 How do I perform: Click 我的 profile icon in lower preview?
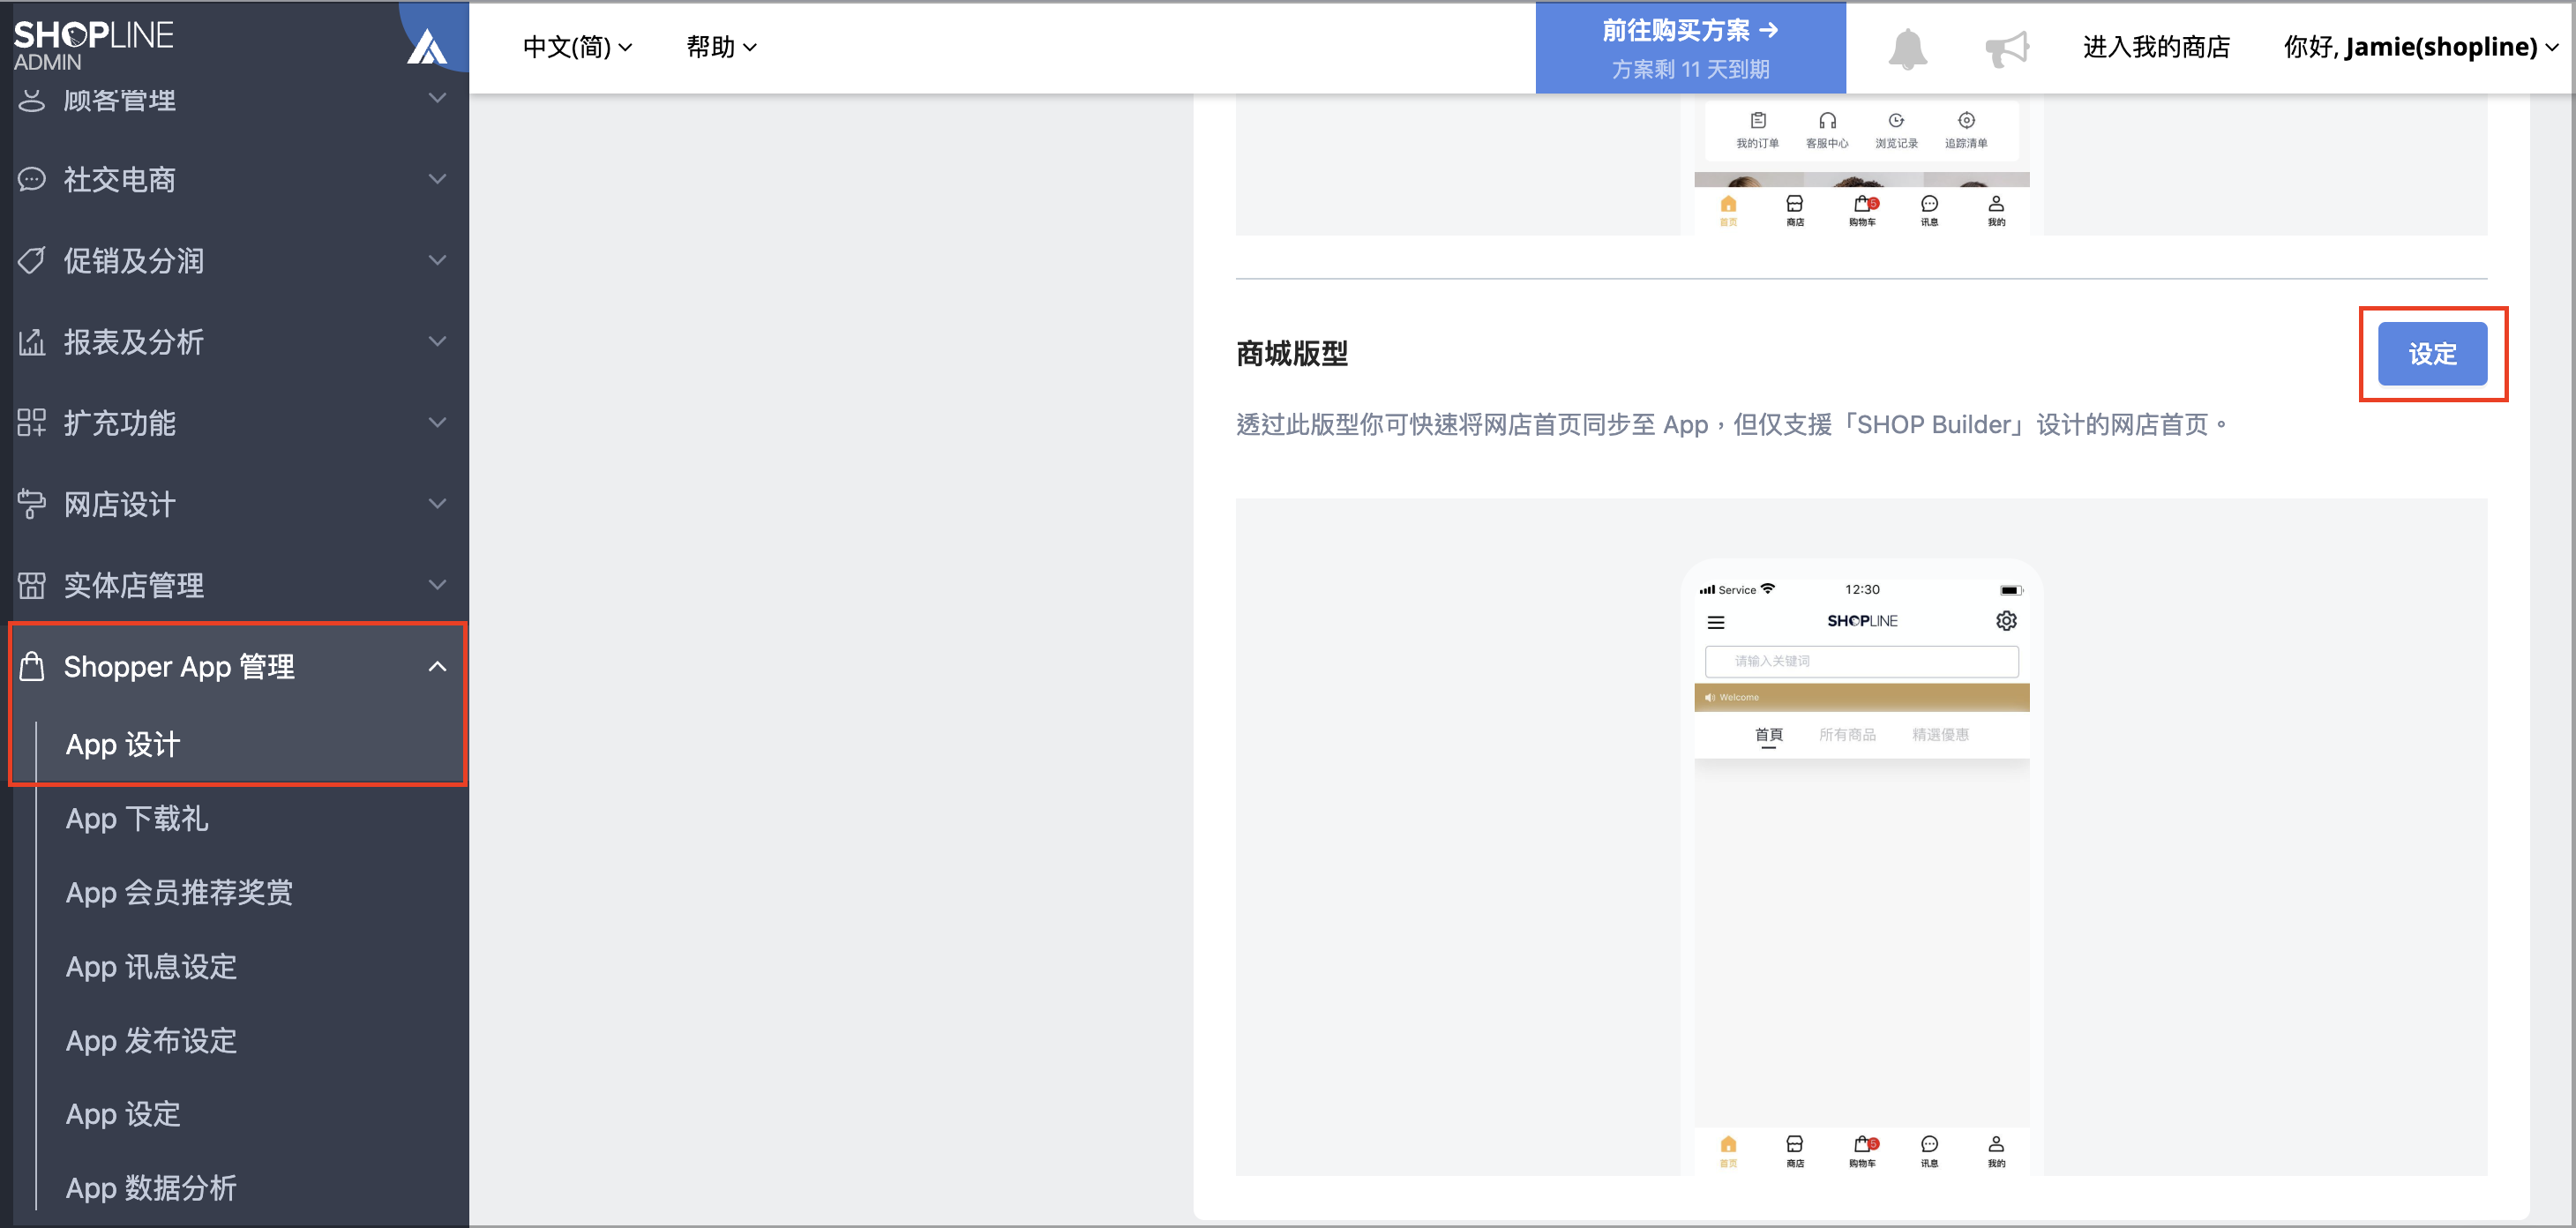click(1996, 1151)
